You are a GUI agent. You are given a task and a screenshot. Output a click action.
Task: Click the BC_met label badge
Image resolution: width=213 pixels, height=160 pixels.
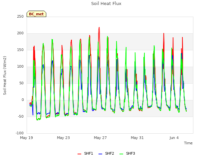point(36,14)
